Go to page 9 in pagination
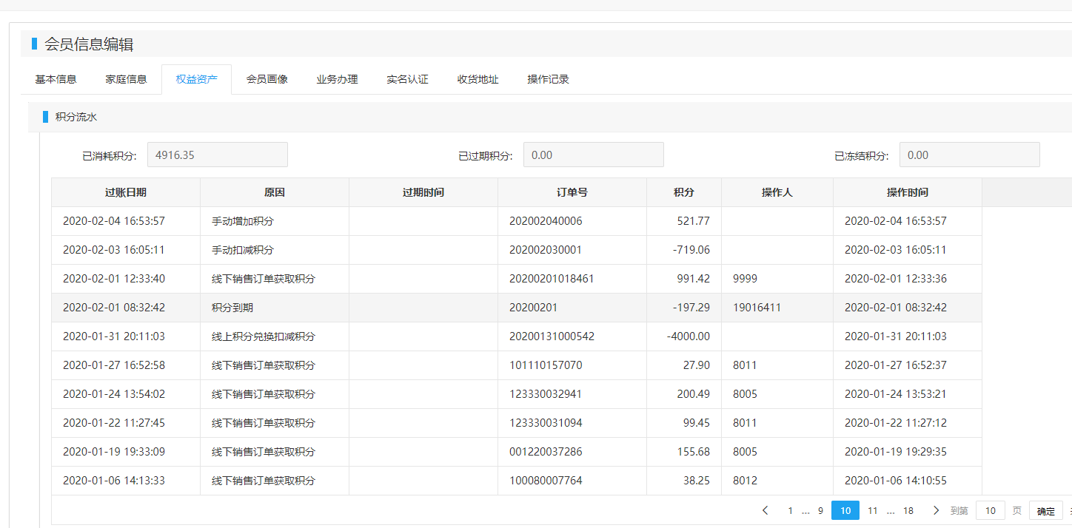 click(820, 510)
